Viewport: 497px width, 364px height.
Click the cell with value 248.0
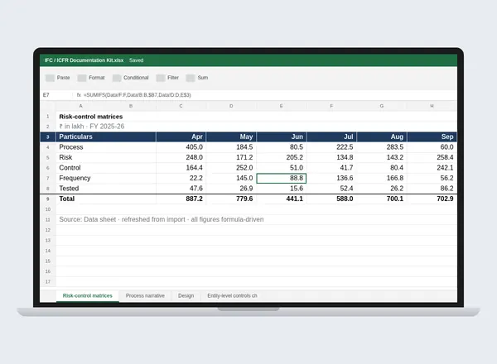coord(181,157)
